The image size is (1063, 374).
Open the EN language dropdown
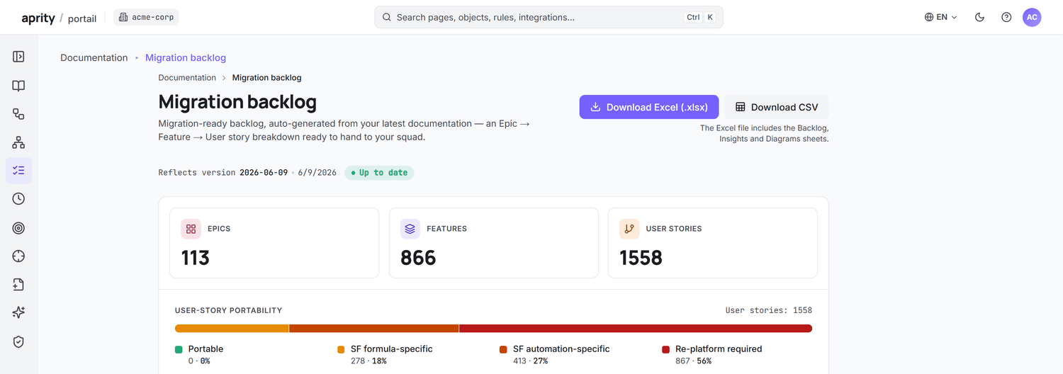point(940,17)
